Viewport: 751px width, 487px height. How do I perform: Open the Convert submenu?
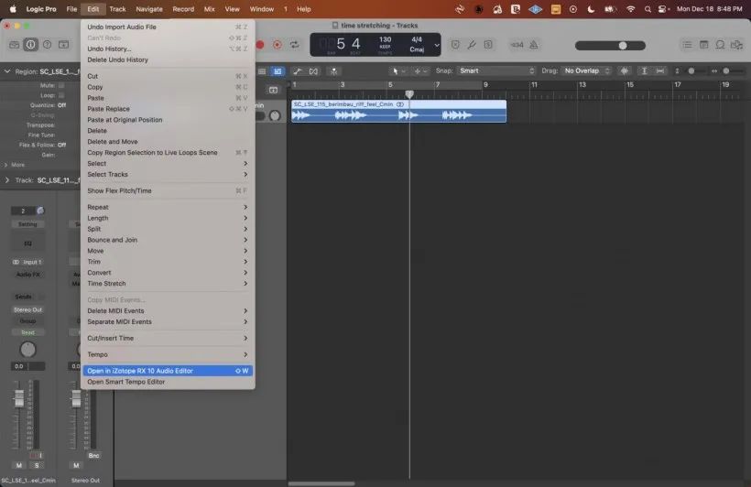(x=168, y=273)
